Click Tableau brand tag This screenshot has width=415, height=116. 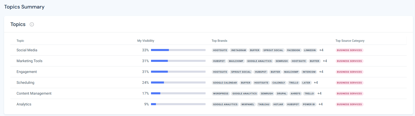pos(264,104)
